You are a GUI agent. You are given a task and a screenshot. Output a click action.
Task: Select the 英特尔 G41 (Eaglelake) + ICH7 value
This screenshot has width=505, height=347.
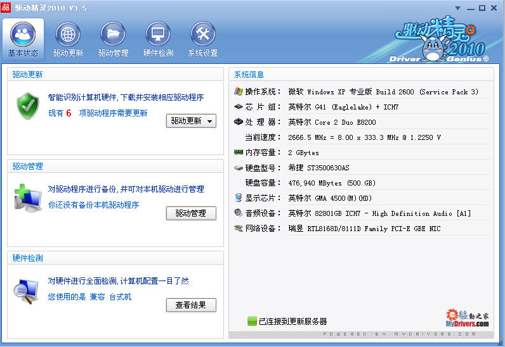pos(343,107)
